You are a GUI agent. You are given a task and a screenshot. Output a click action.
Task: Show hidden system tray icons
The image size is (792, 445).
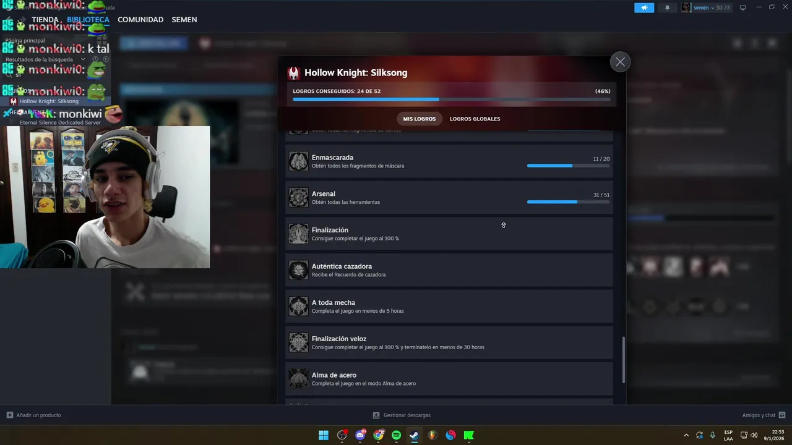coord(686,435)
